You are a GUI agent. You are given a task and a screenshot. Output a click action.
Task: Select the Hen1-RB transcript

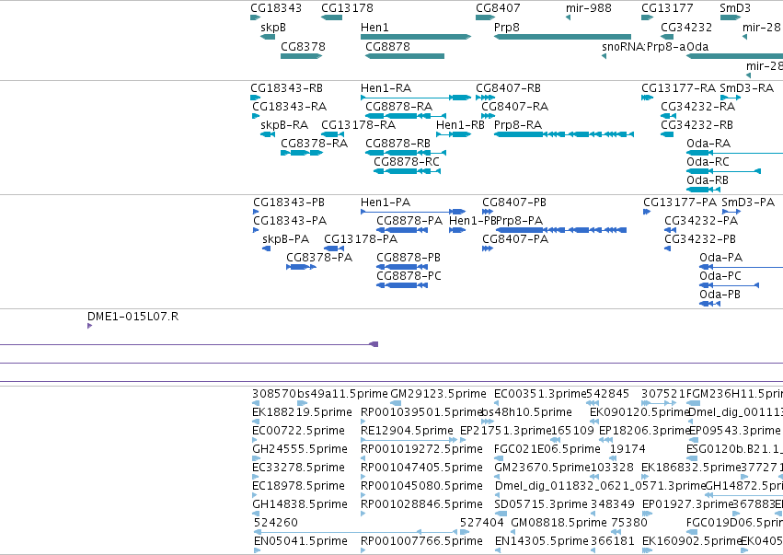click(x=454, y=134)
